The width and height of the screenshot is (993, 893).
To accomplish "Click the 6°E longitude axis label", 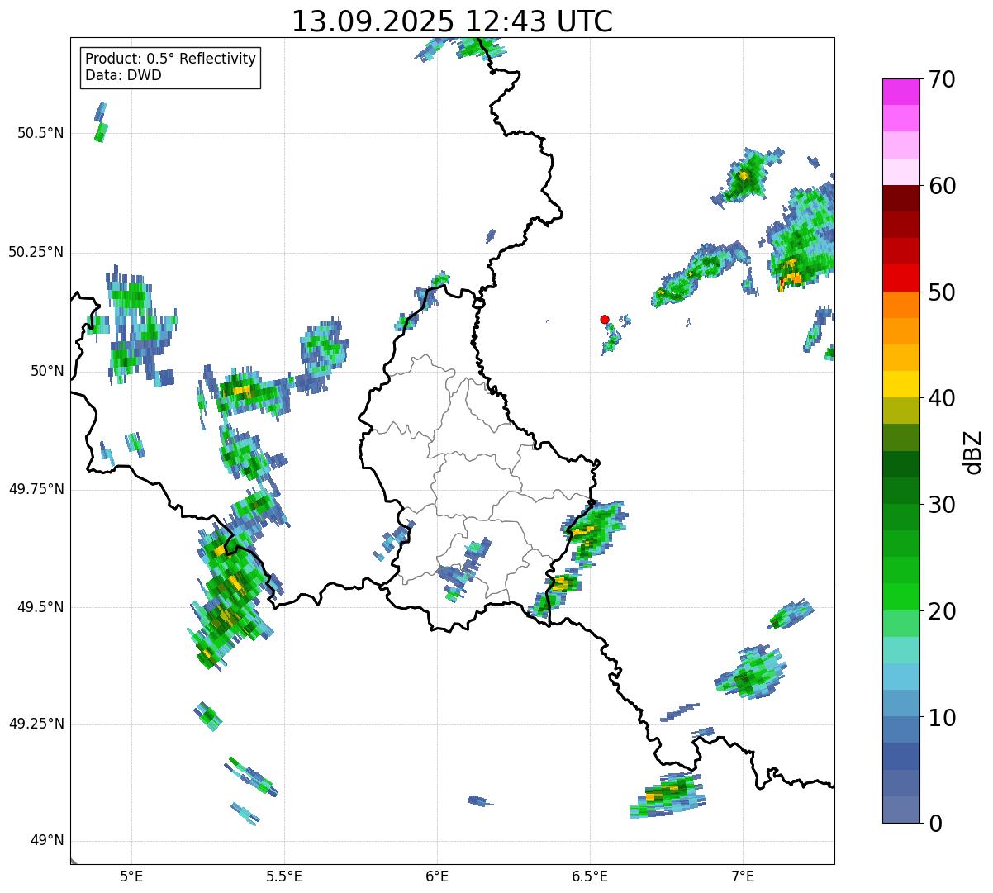I will click(x=437, y=876).
